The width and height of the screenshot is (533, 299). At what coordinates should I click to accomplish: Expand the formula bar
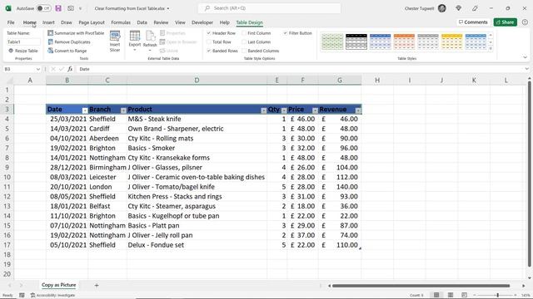[526, 69]
